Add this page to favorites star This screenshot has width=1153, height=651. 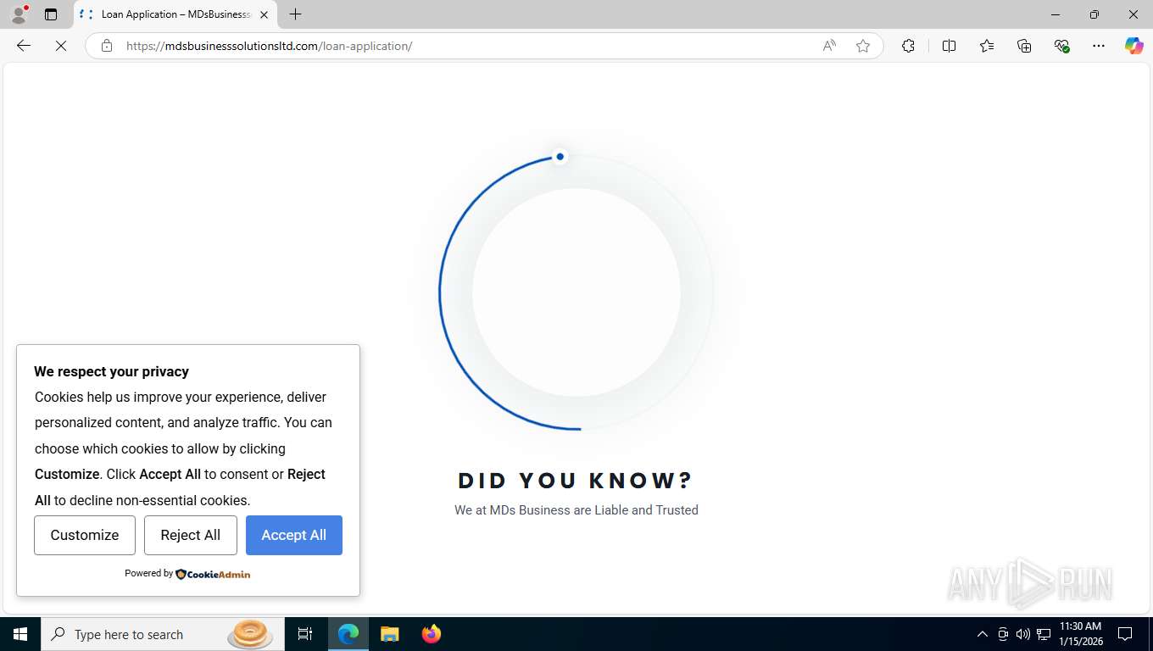(863, 46)
